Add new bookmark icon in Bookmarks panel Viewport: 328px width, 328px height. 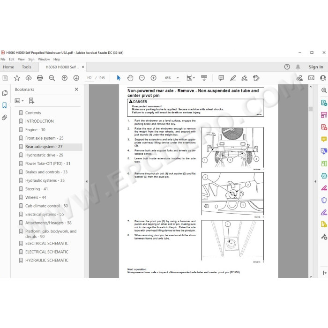click(x=31, y=101)
